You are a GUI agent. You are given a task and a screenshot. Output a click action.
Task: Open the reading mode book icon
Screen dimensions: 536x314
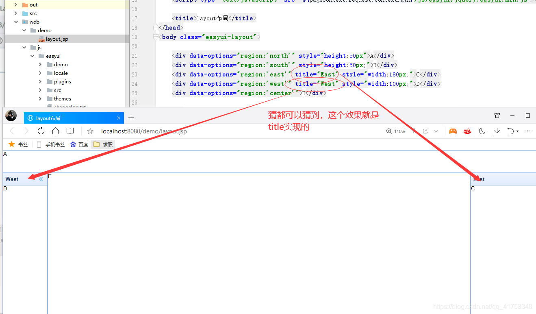click(x=70, y=131)
